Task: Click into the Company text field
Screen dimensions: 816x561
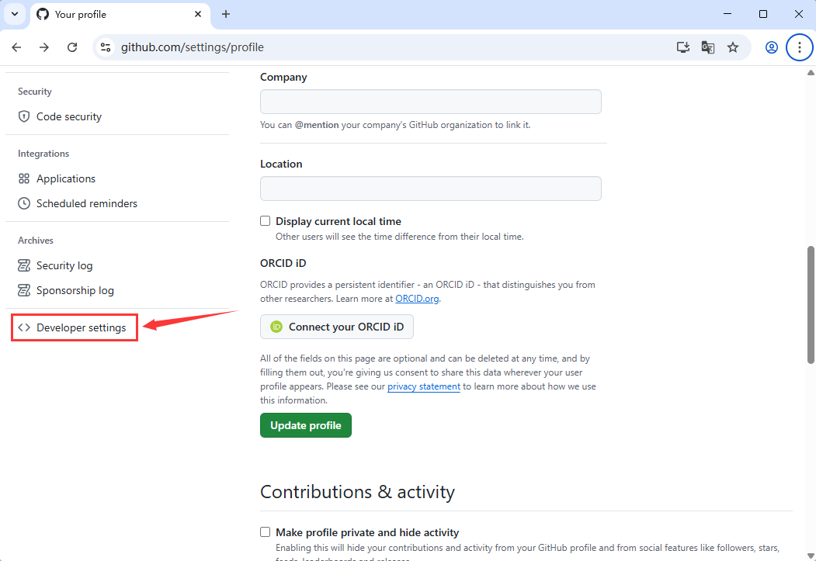Action: click(430, 102)
